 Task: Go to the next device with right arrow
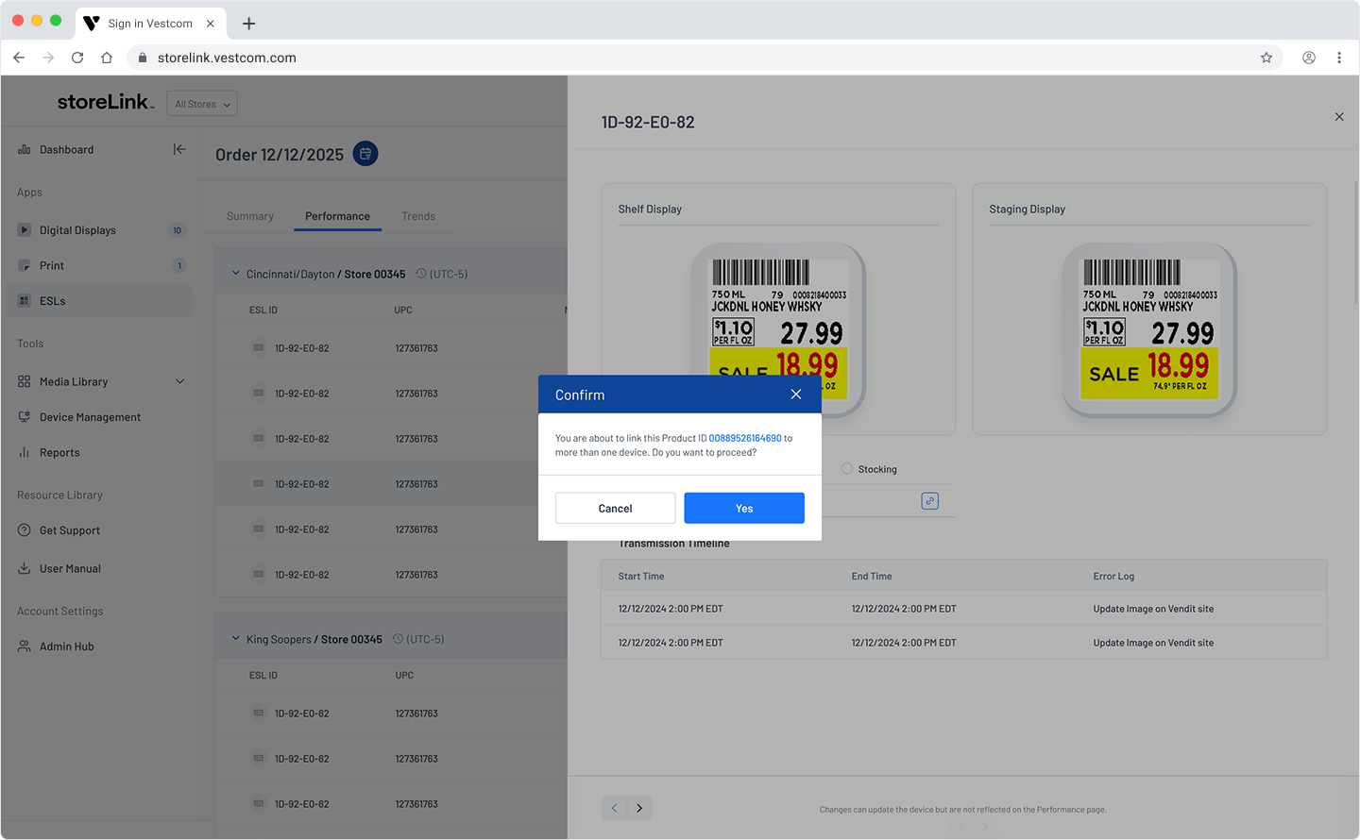point(639,808)
